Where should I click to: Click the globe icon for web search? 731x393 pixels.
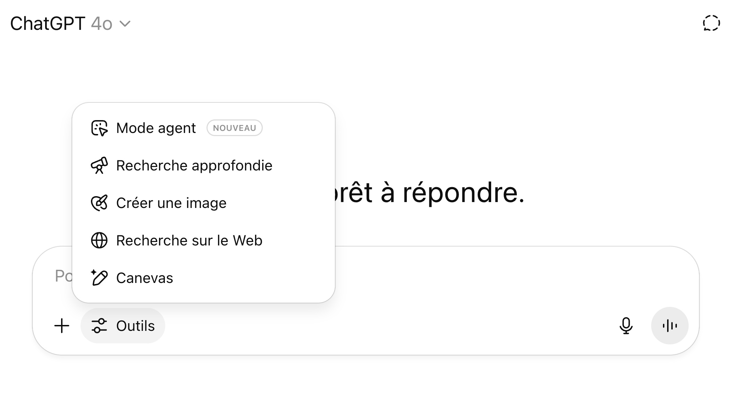(99, 241)
